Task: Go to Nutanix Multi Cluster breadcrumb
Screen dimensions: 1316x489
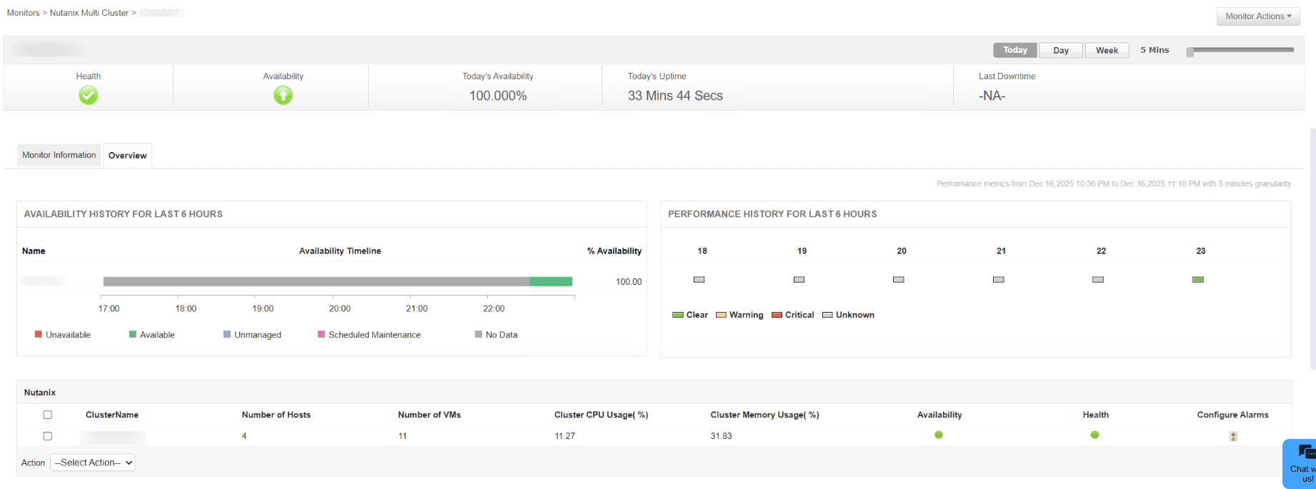Action: click(89, 13)
